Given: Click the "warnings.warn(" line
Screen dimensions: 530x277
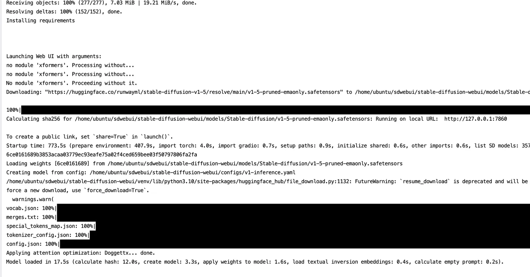Looking at the screenshot, I should (33, 199).
